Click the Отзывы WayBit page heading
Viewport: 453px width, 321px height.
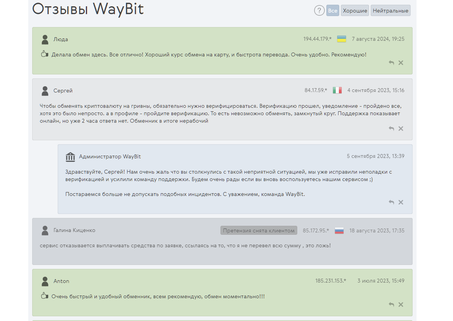pos(88,9)
